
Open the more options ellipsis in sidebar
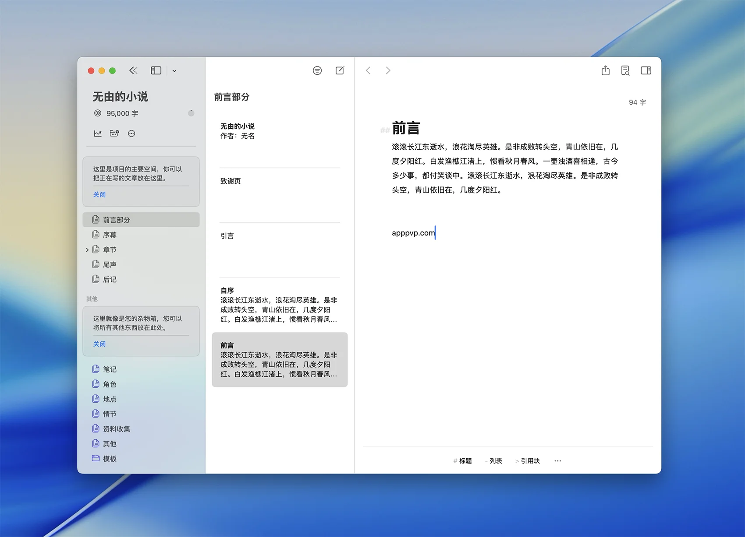point(131,133)
